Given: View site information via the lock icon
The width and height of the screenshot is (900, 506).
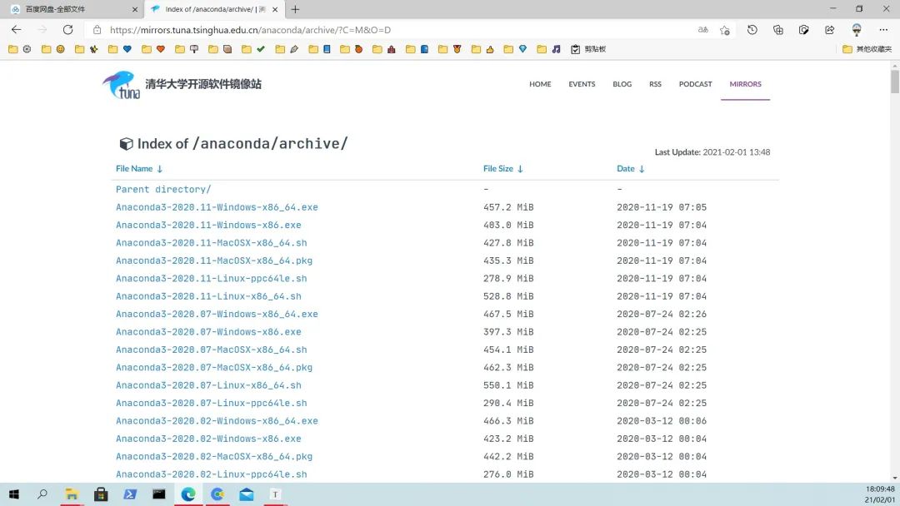Looking at the screenshot, I should click(97, 30).
